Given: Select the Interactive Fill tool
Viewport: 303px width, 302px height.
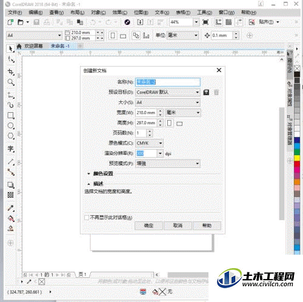Looking at the screenshot, I should 10,218.
